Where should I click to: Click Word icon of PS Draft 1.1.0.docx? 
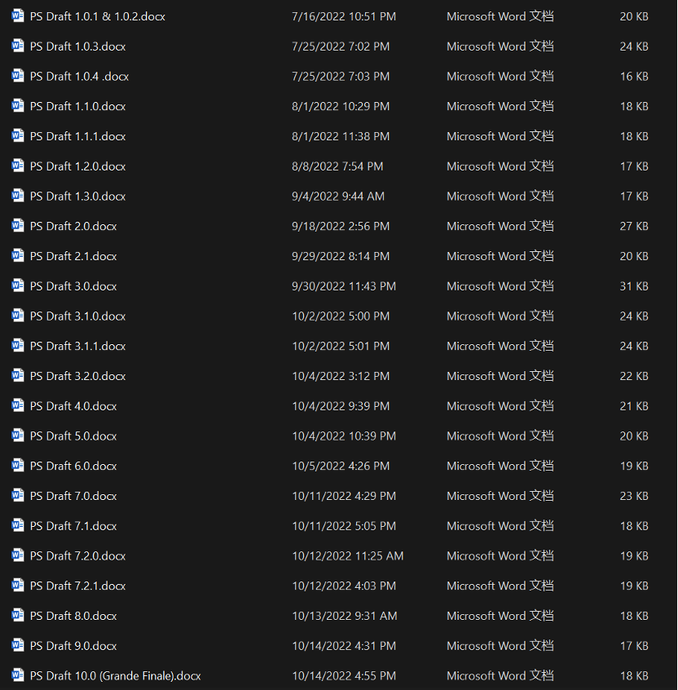coord(18,105)
